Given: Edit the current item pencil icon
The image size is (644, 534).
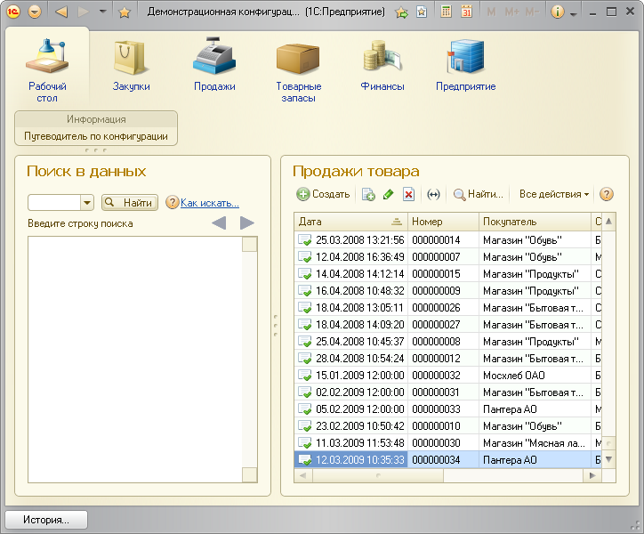Looking at the screenshot, I should tap(388, 194).
